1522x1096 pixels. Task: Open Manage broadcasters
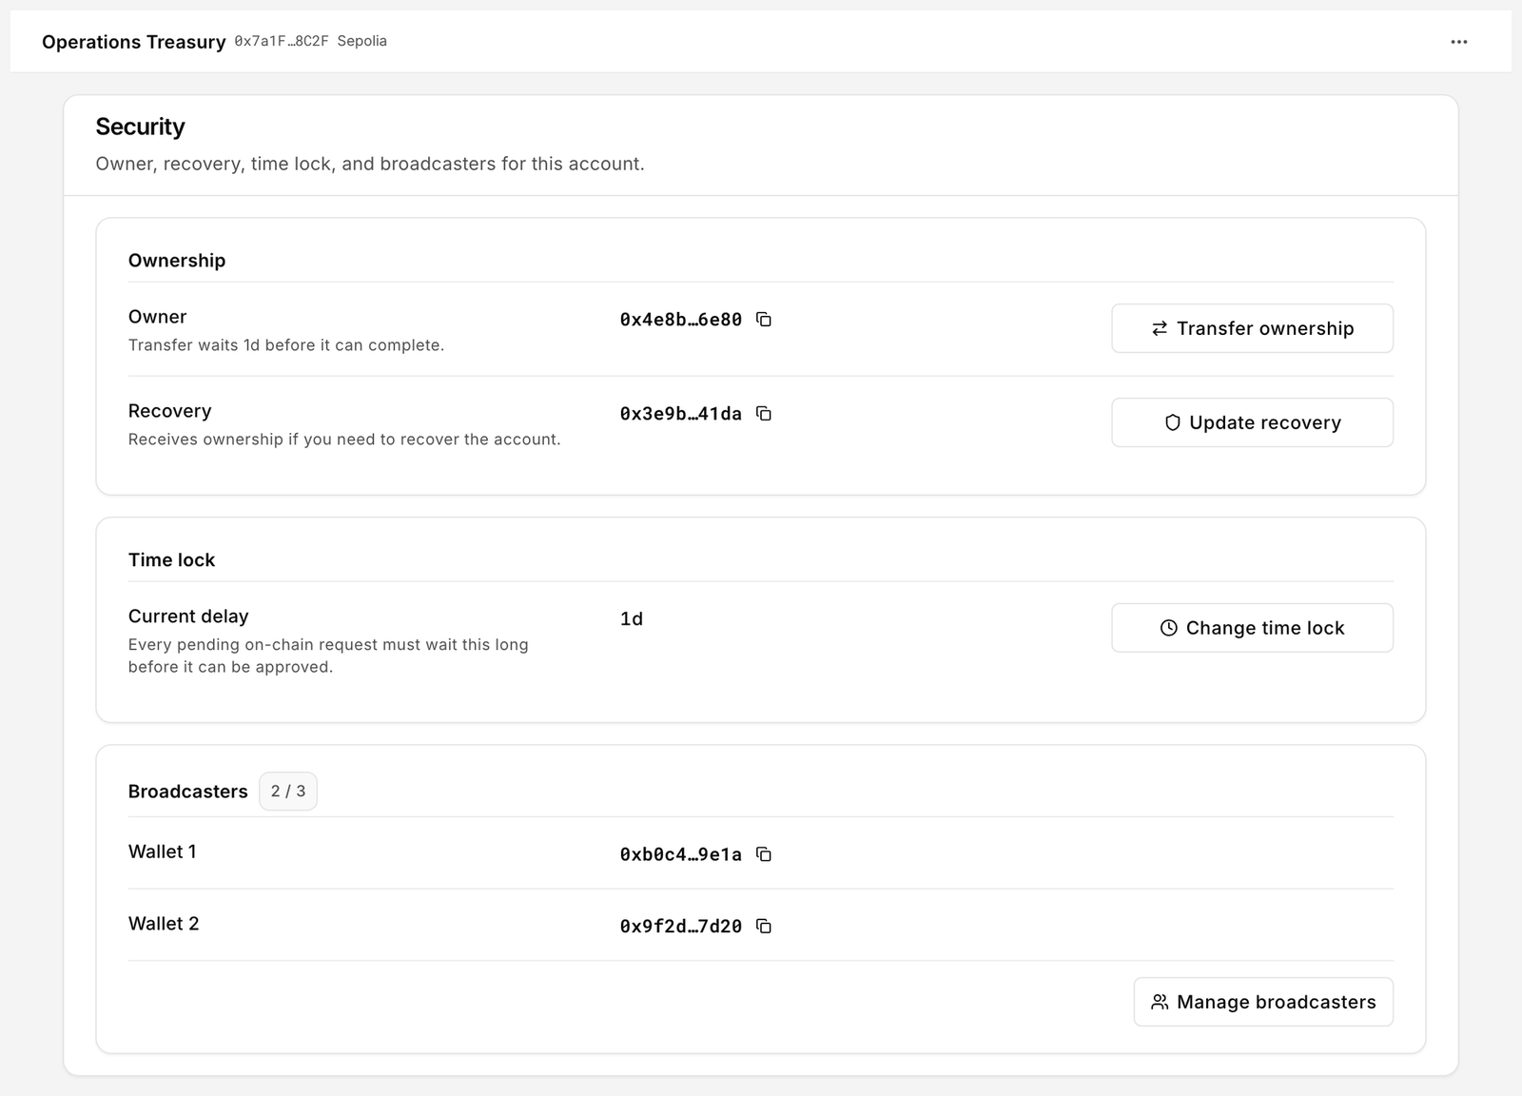[x=1263, y=1002]
